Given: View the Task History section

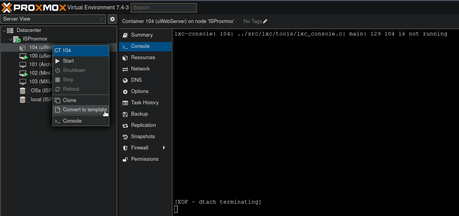Looking at the screenshot, I should pos(145,103).
